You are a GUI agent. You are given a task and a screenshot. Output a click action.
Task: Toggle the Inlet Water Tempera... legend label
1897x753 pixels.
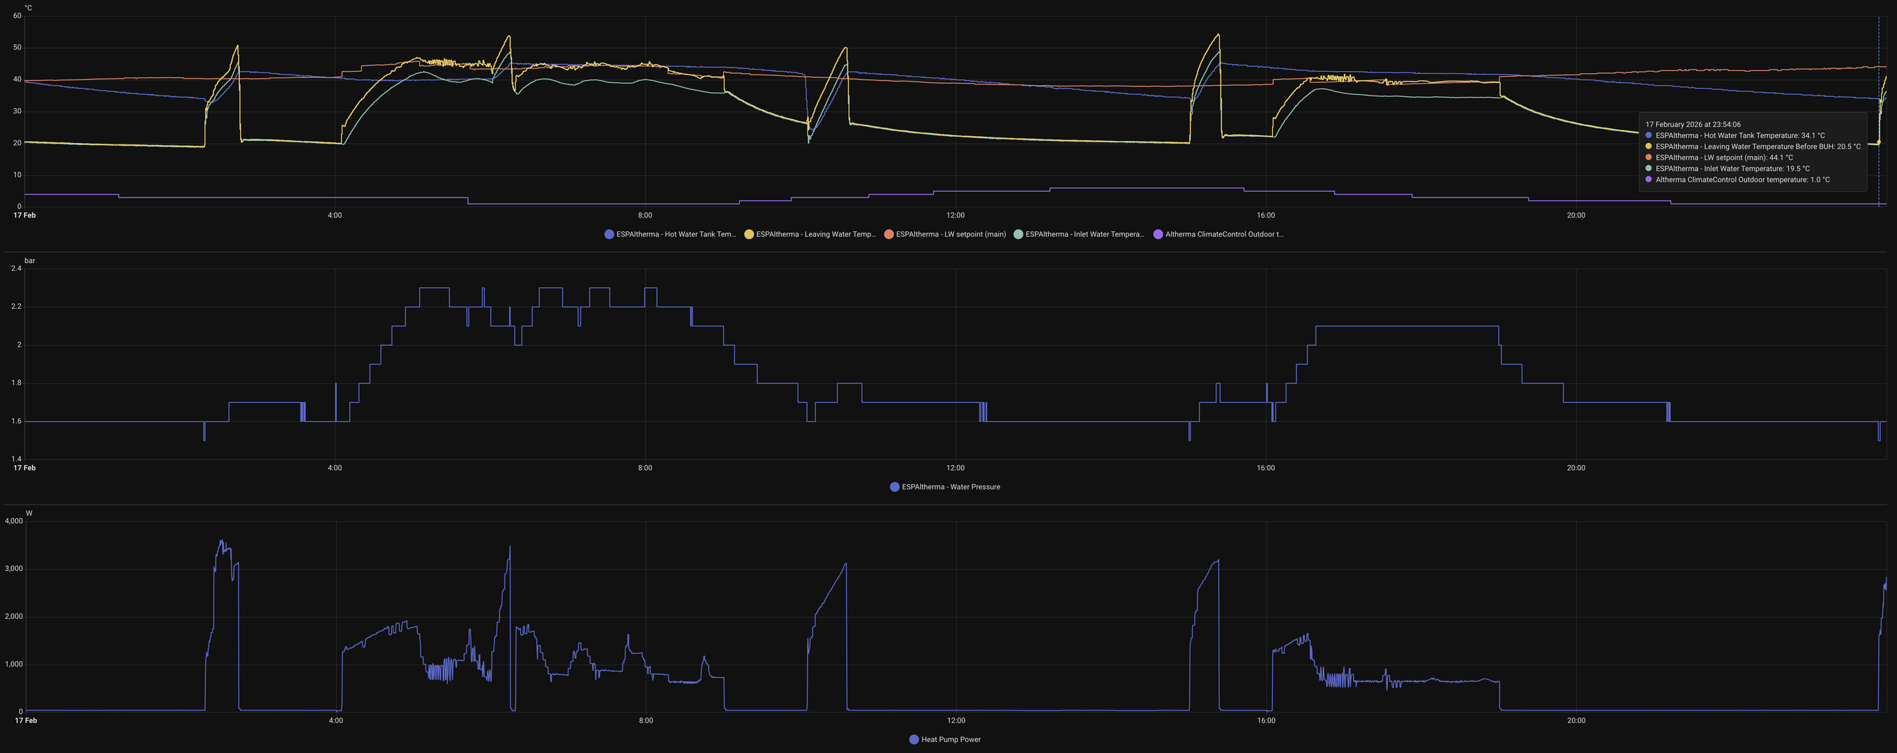pyautogui.click(x=1084, y=234)
